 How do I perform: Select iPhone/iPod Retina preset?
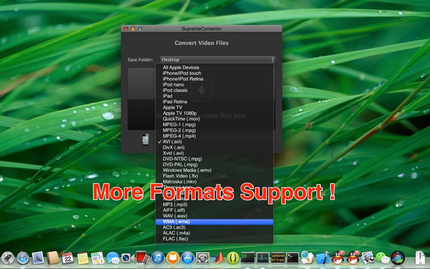click(214, 79)
